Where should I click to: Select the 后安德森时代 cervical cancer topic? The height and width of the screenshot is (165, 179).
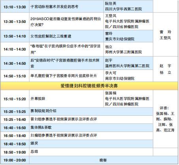pos(66,63)
